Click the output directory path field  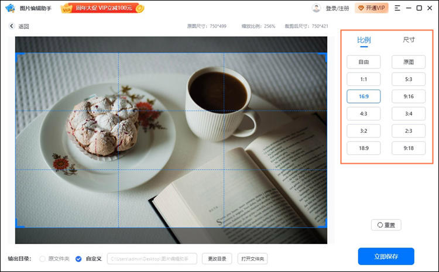pyautogui.click(x=152, y=259)
